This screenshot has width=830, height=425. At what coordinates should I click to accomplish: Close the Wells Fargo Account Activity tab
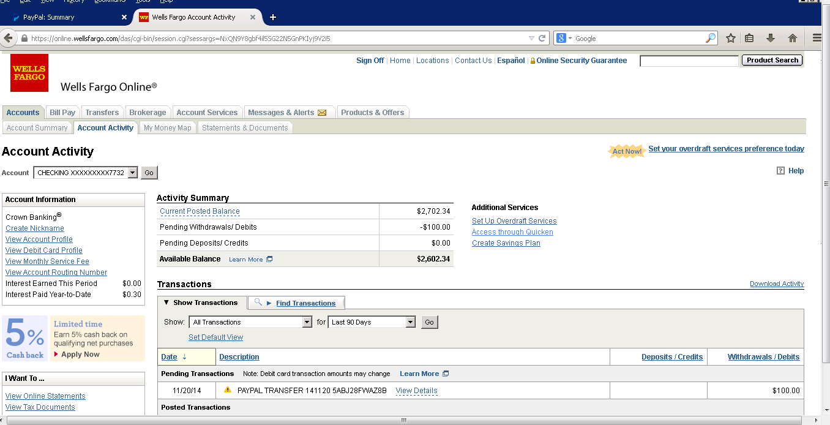252,17
